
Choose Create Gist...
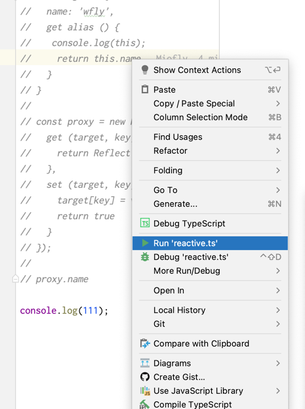point(210,377)
